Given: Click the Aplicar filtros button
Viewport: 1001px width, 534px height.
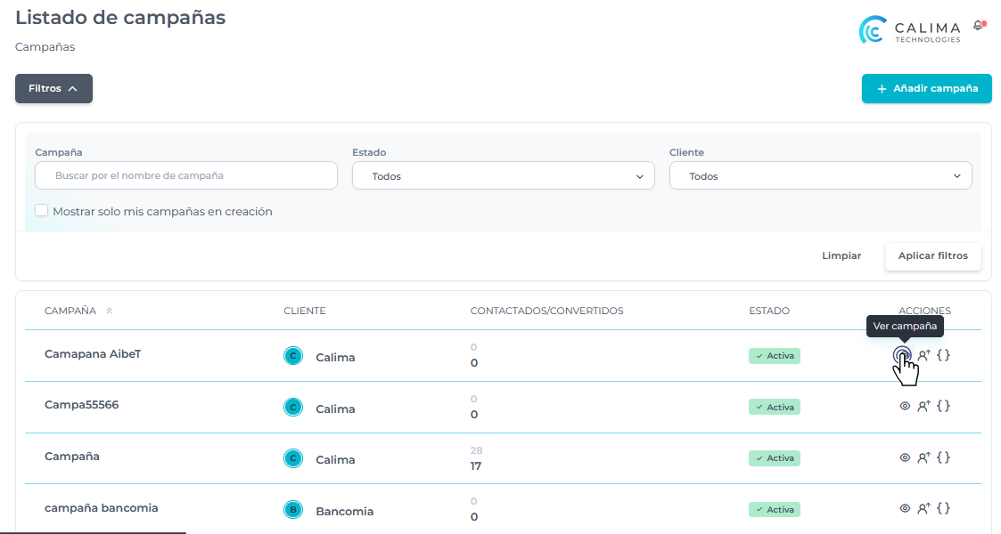Looking at the screenshot, I should point(932,256).
